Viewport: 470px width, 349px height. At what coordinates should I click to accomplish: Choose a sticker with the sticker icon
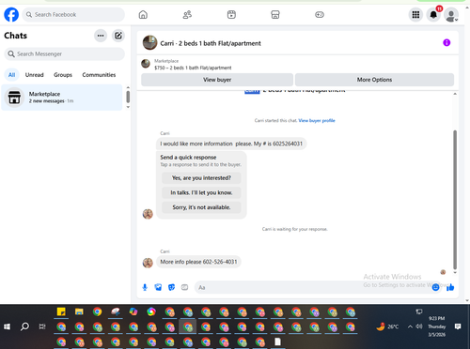[171, 287]
